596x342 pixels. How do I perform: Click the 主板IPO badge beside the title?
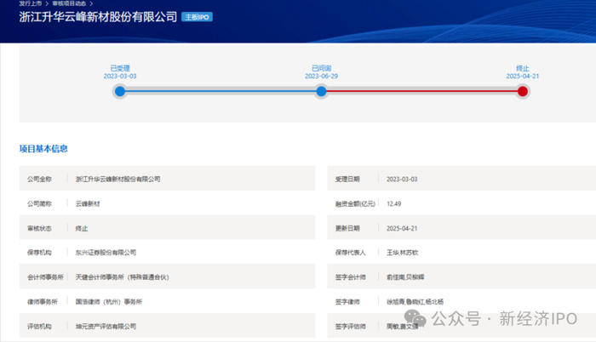pos(197,17)
